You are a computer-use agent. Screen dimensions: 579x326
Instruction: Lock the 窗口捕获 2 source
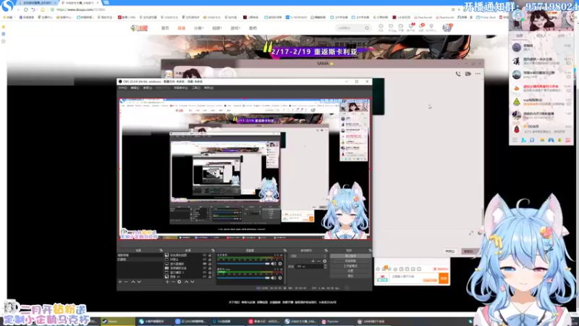tap(210, 272)
